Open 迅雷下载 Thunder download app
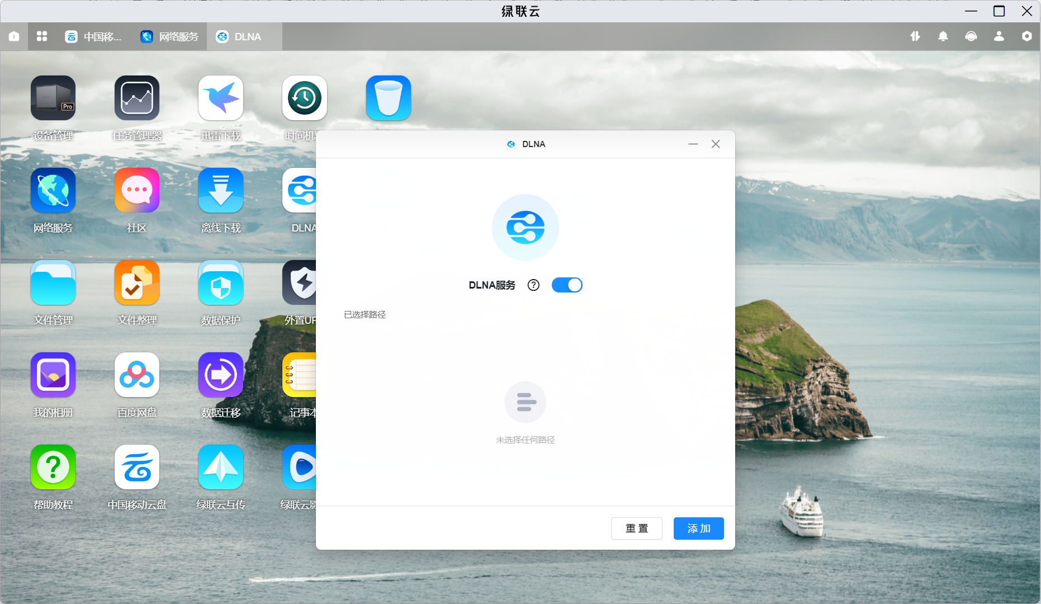 tap(221, 98)
